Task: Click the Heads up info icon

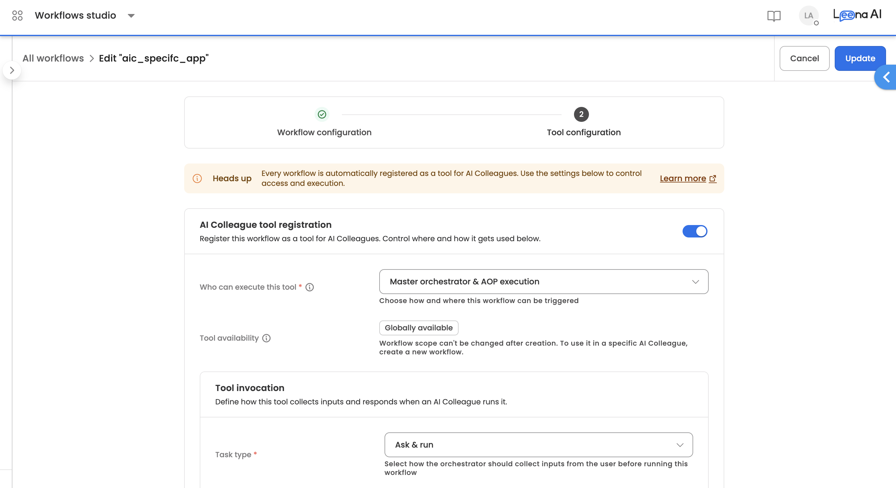Action: point(197,178)
